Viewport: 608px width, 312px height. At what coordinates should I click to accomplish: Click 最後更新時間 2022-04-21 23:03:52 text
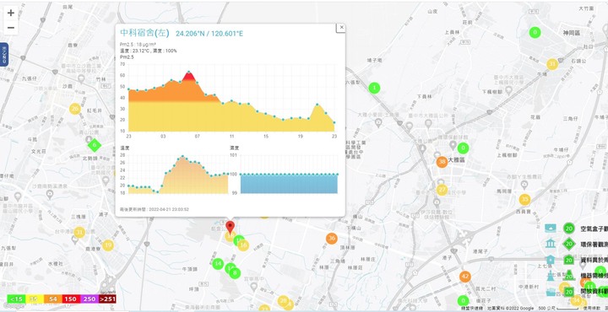pos(155,209)
